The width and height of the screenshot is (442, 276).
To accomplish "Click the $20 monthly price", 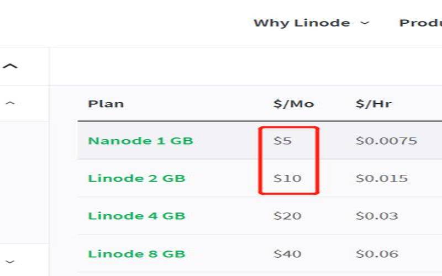I will click(x=287, y=216).
